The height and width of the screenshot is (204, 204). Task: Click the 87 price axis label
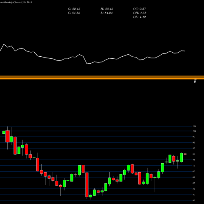tap(194, 149)
